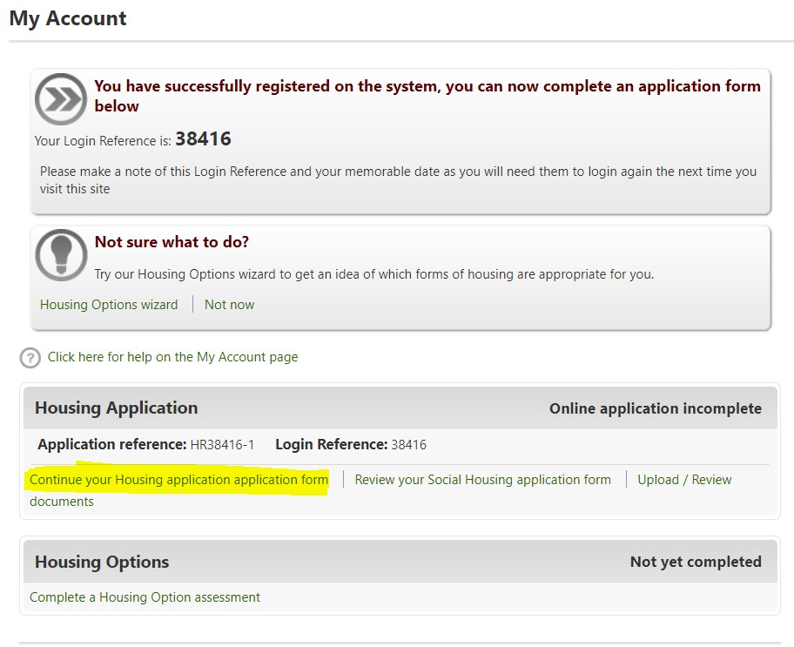
Task: Click the Housing Options section header
Action: (x=102, y=563)
